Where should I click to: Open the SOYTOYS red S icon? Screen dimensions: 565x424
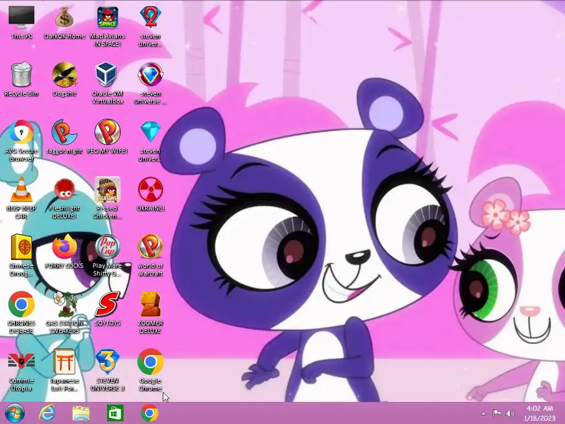coord(108,309)
